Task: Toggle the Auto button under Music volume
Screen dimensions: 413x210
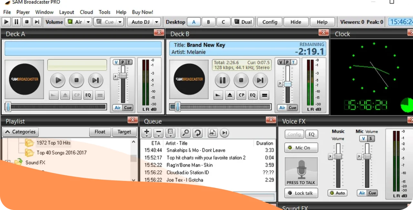Action: (x=337, y=193)
